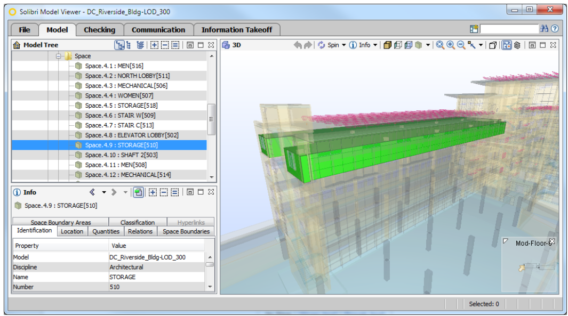
Task: Click the Info tool button in 3D toolbar
Action: tap(359, 45)
